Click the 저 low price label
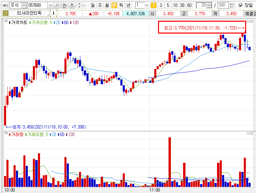Image resolution: width=256 pixels, height=193 pixels. [x=215, y=13]
